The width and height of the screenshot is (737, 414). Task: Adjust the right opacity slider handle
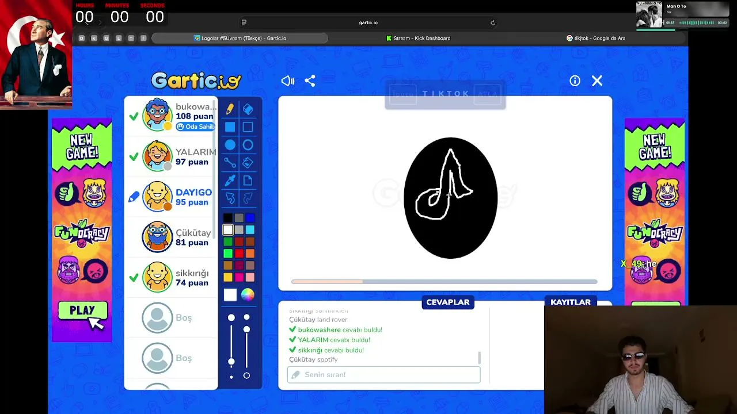coord(246,329)
